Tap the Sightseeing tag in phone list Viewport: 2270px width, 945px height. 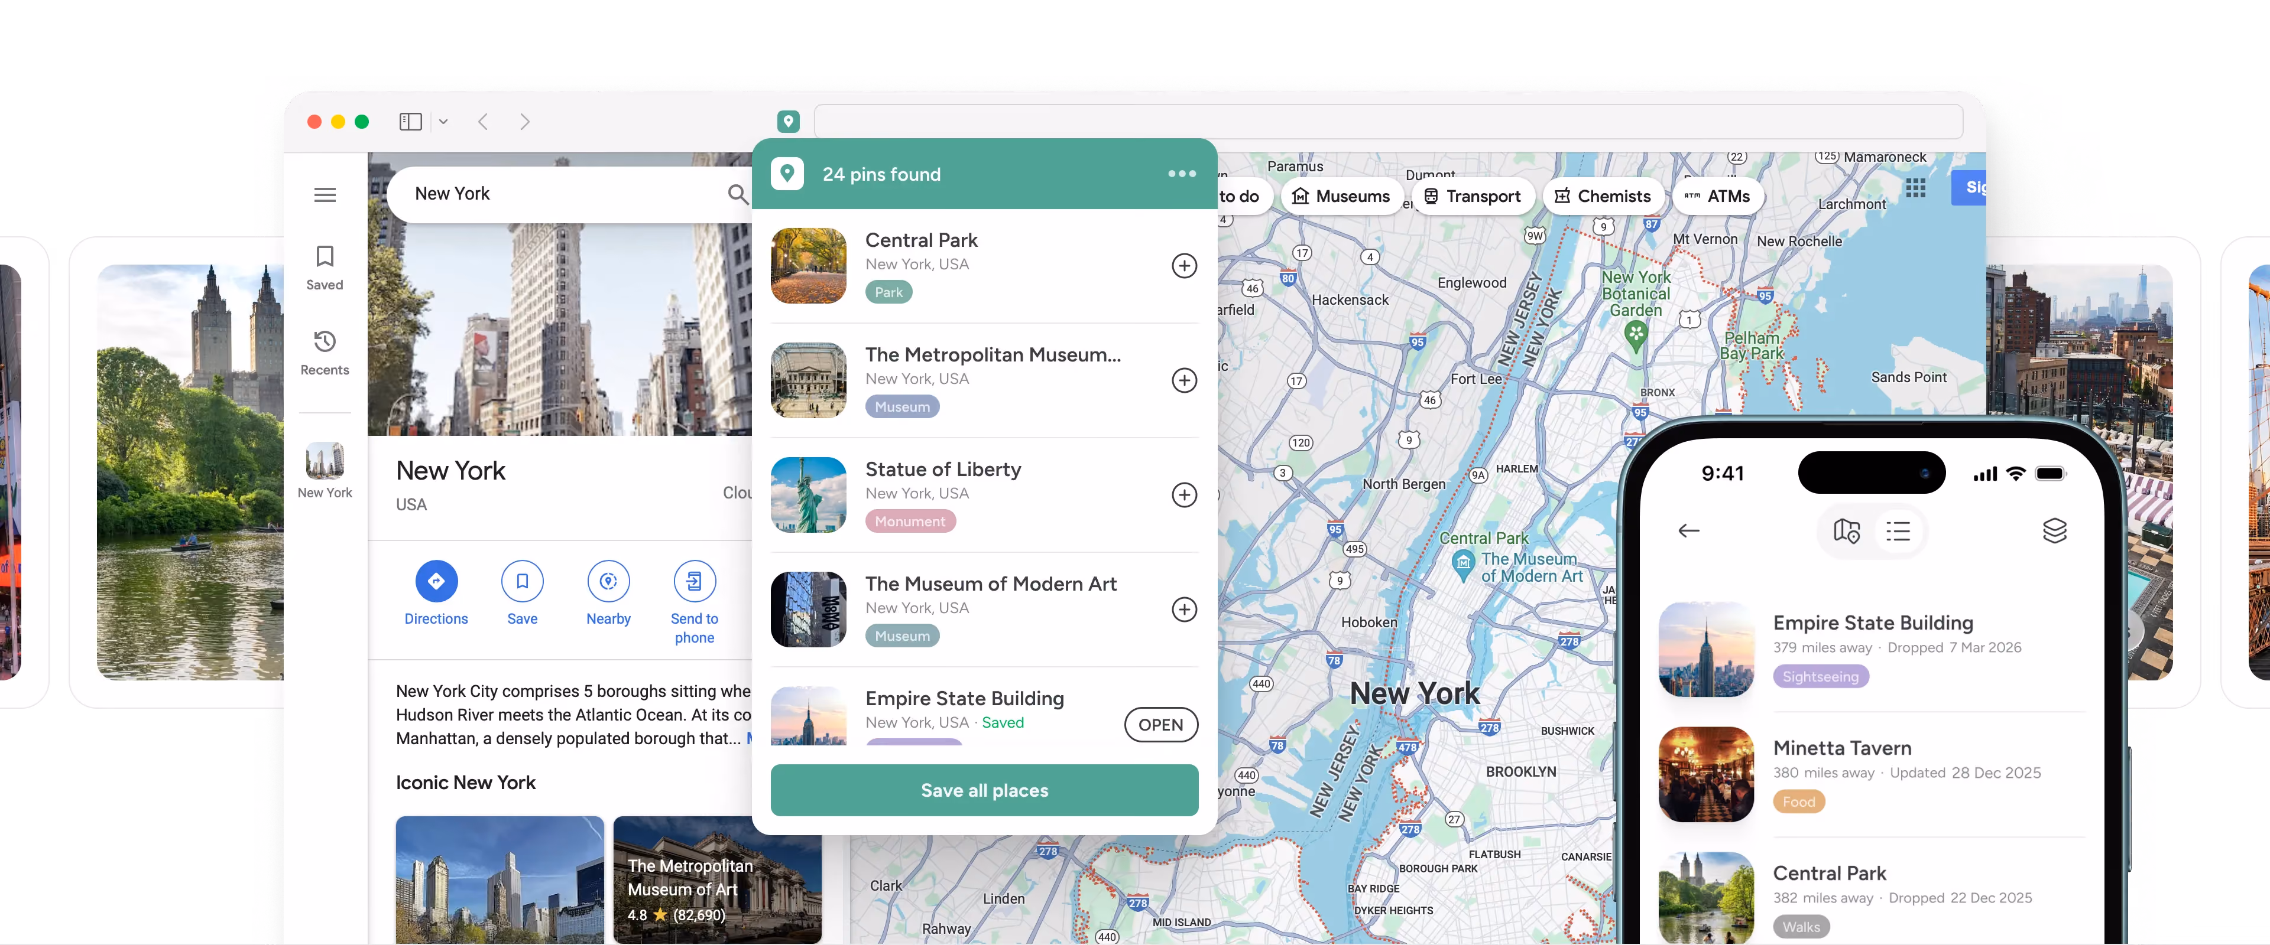1821,676
